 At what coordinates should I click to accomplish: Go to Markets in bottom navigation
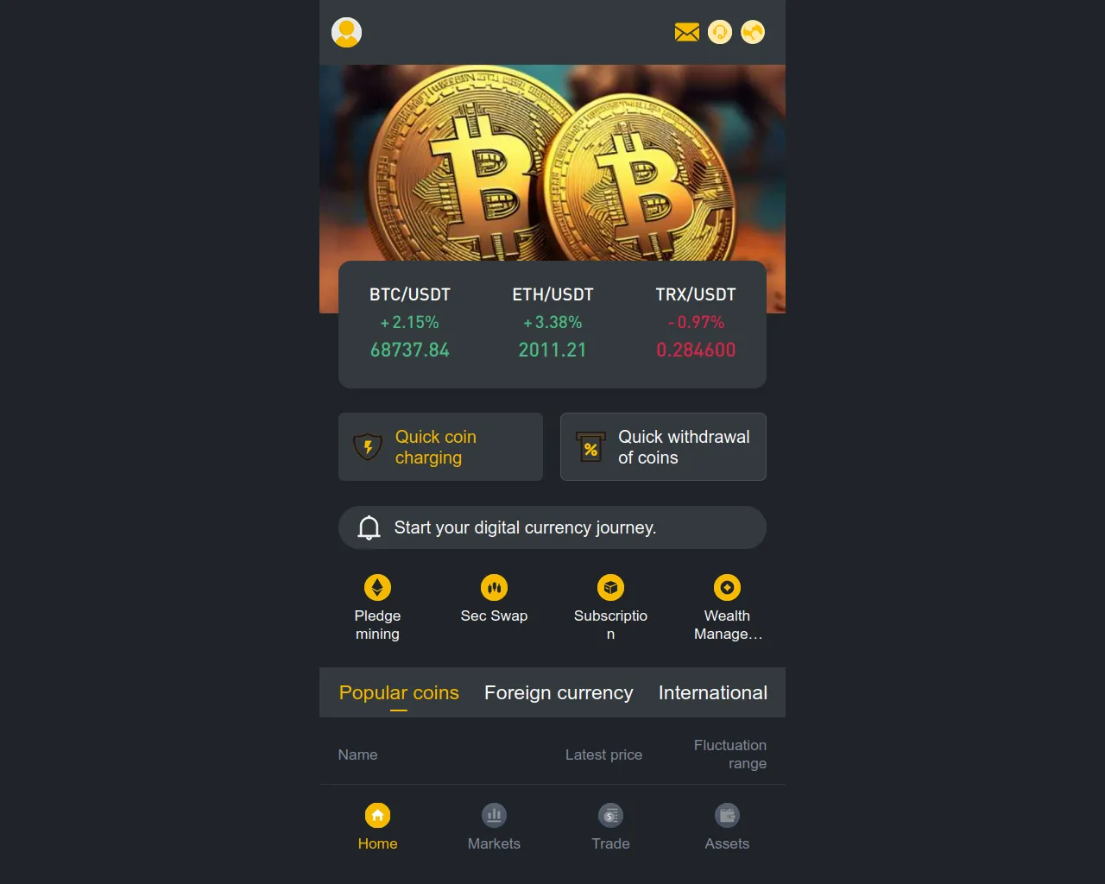494,827
